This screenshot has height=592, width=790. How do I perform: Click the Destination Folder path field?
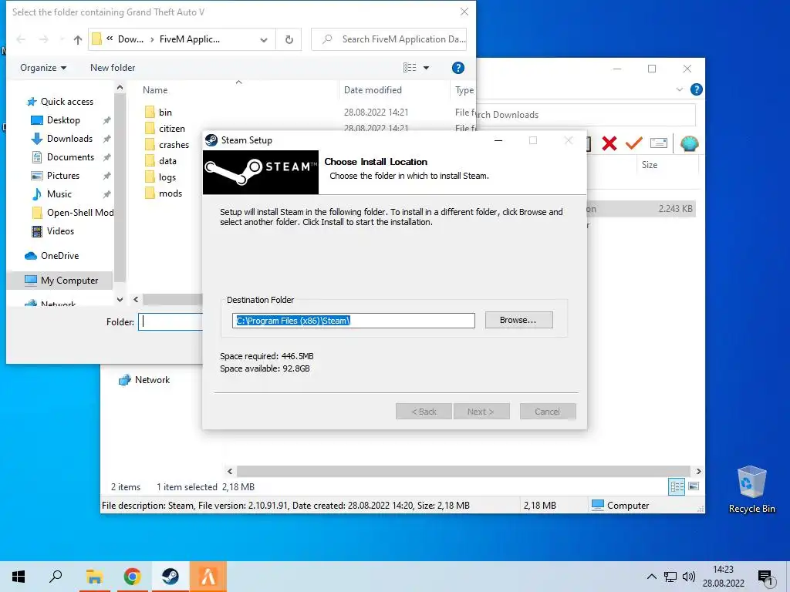coord(353,321)
